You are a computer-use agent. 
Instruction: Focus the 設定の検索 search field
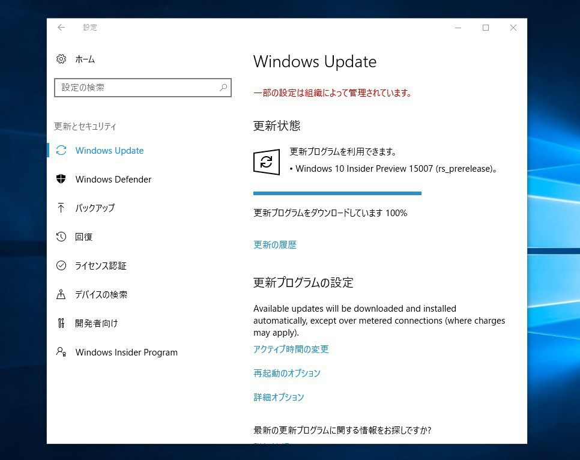pyautogui.click(x=143, y=88)
